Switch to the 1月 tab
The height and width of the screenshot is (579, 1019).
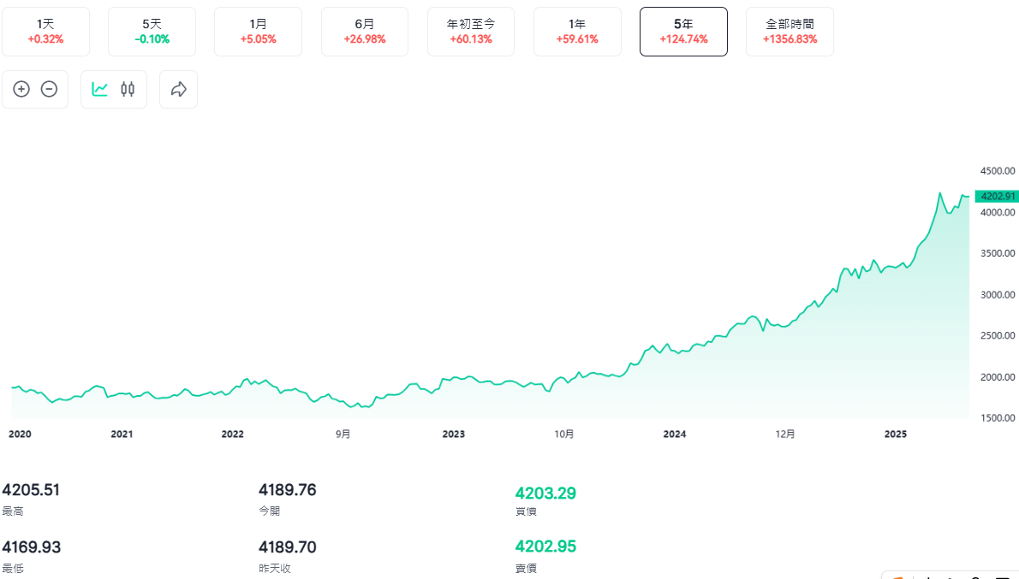click(258, 31)
